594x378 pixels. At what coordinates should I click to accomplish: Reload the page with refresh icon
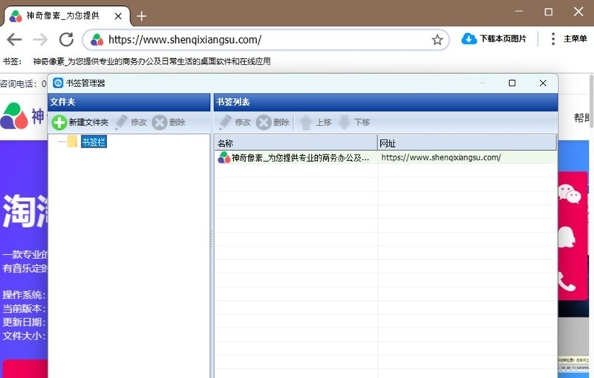[66, 39]
